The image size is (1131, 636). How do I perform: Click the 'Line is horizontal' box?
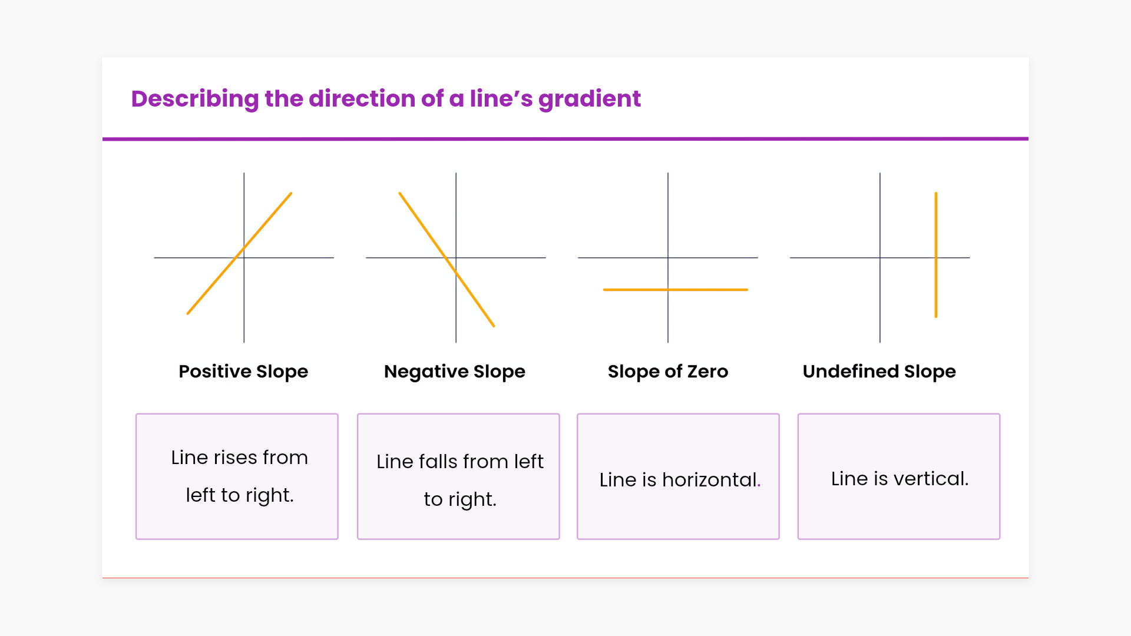678,476
